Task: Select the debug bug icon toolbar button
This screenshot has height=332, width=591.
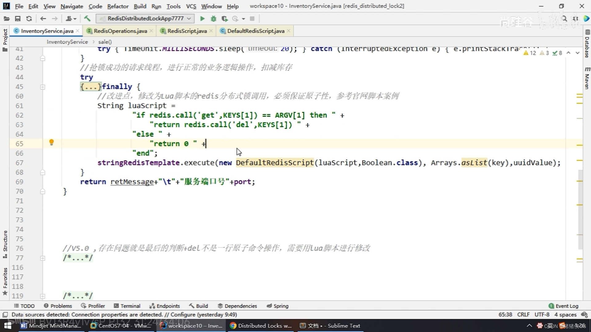Action: coord(213,18)
